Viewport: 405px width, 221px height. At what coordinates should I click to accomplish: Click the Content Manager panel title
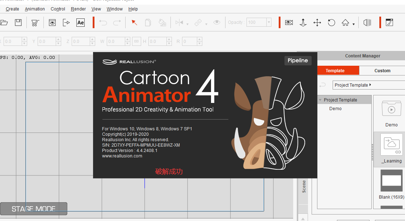click(363, 56)
